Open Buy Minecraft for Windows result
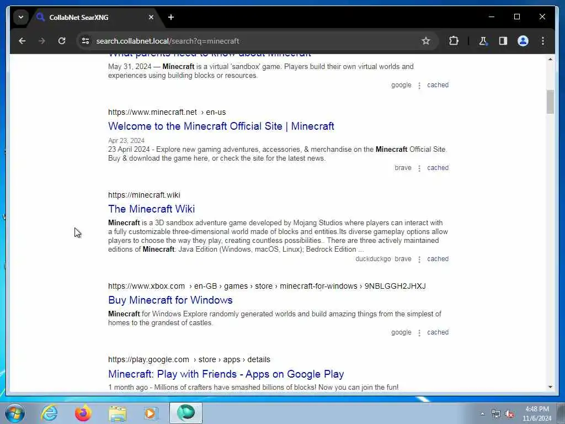Viewport: 565px width, 424px height. click(170, 300)
